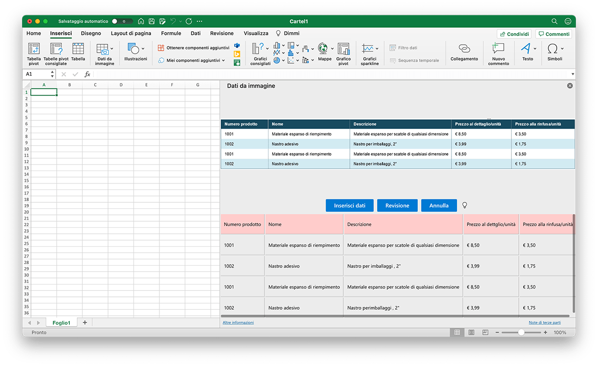Click the lightbulb icon beside Annulla
Image resolution: width=598 pixels, height=366 pixels.
click(464, 205)
